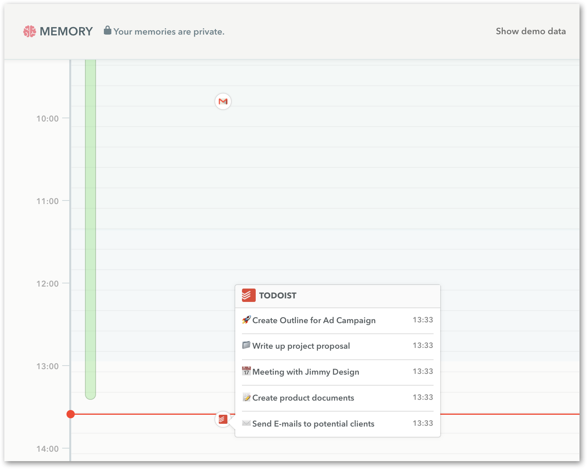
Task: Click the memo icon beside product documents task
Action: (x=246, y=397)
